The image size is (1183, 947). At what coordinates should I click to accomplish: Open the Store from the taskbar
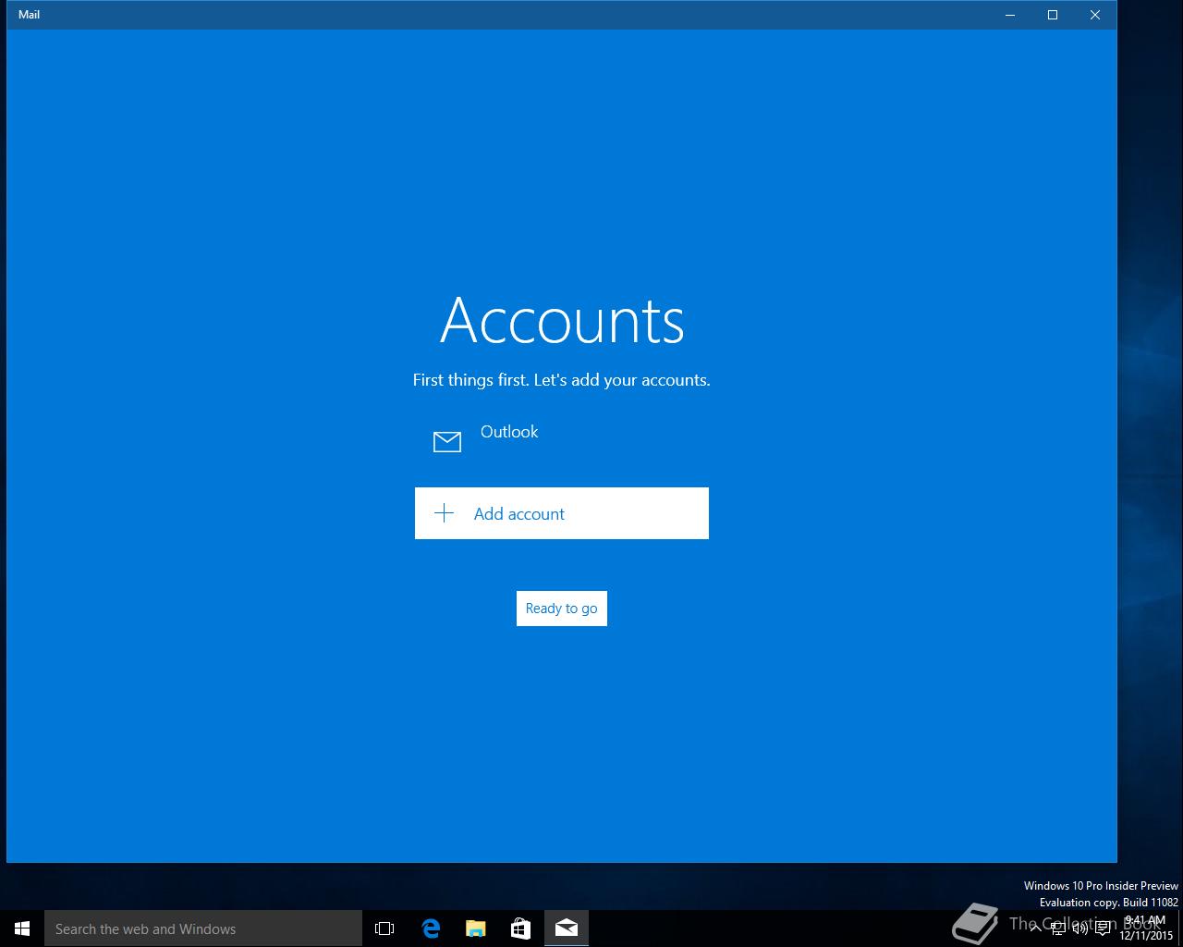(x=520, y=929)
